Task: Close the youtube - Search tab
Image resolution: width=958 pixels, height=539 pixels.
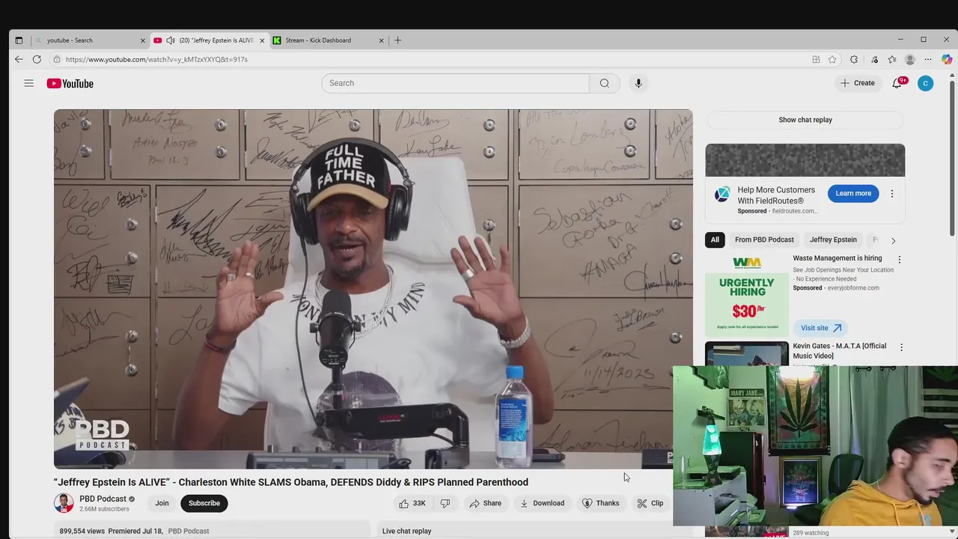Action: pos(143,40)
